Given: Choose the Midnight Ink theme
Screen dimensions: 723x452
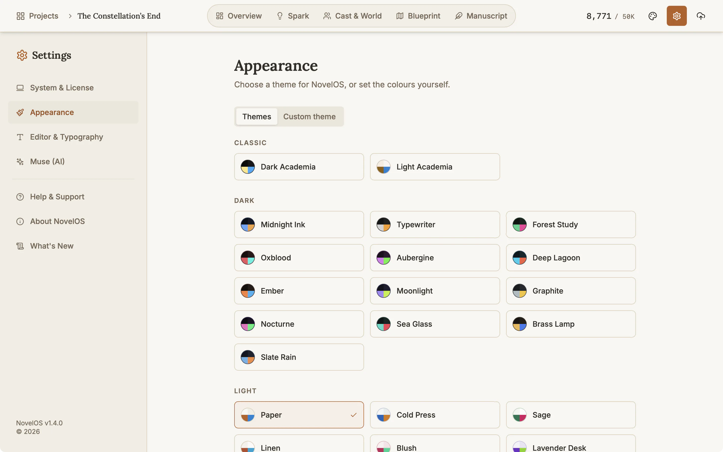Looking at the screenshot, I should click(299, 224).
